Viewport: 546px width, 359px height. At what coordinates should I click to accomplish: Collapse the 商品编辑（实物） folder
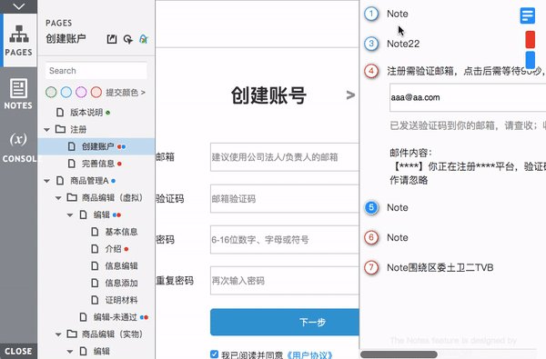58,334
